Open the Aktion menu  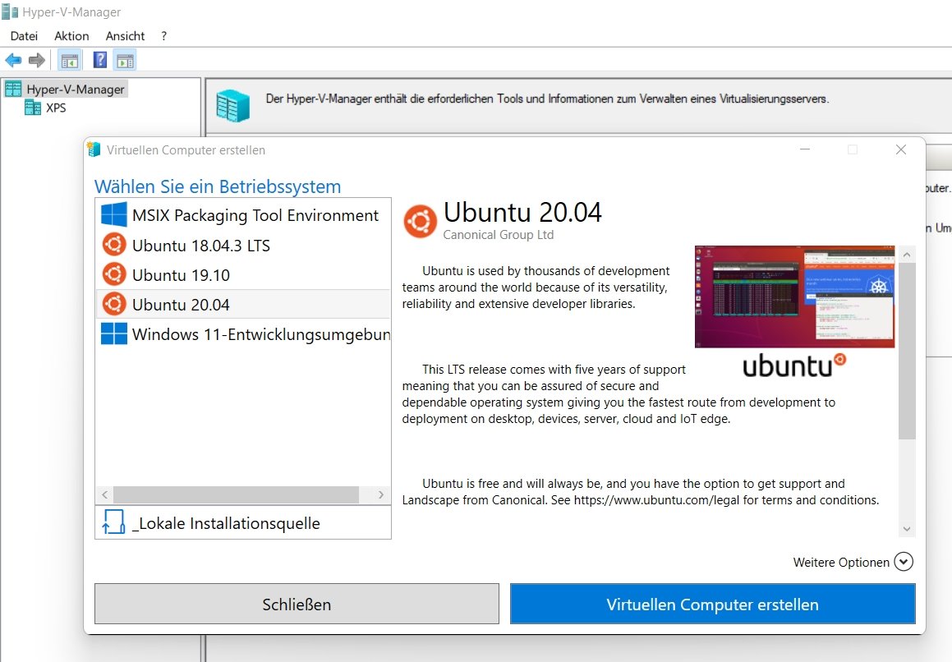coord(71,35)
